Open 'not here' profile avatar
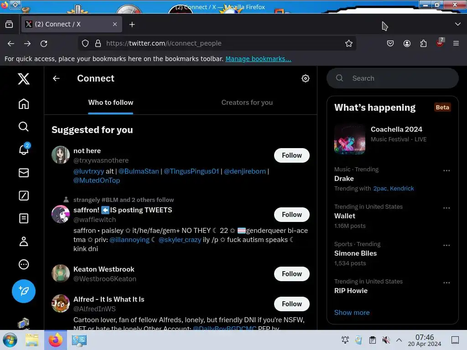This screenshot has height=350, width=467. click(61, 155)
